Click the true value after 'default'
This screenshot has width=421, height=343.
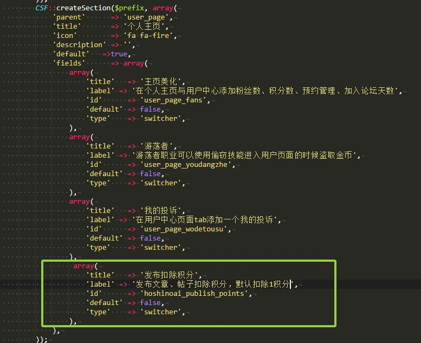[119, 54]
